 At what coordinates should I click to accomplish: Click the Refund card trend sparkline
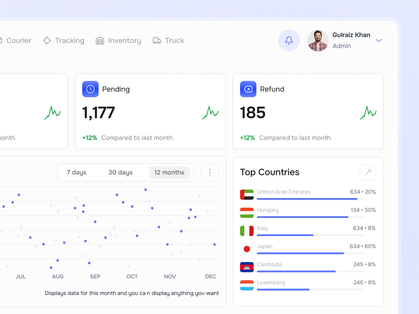coord(368,113)
